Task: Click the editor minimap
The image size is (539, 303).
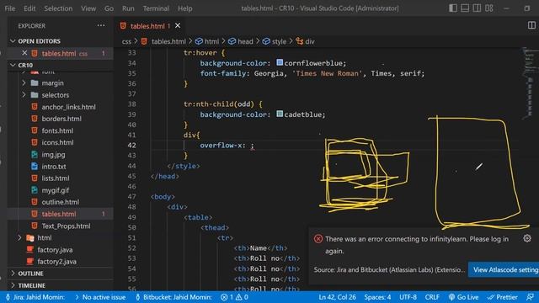Action: coord(530,82)
